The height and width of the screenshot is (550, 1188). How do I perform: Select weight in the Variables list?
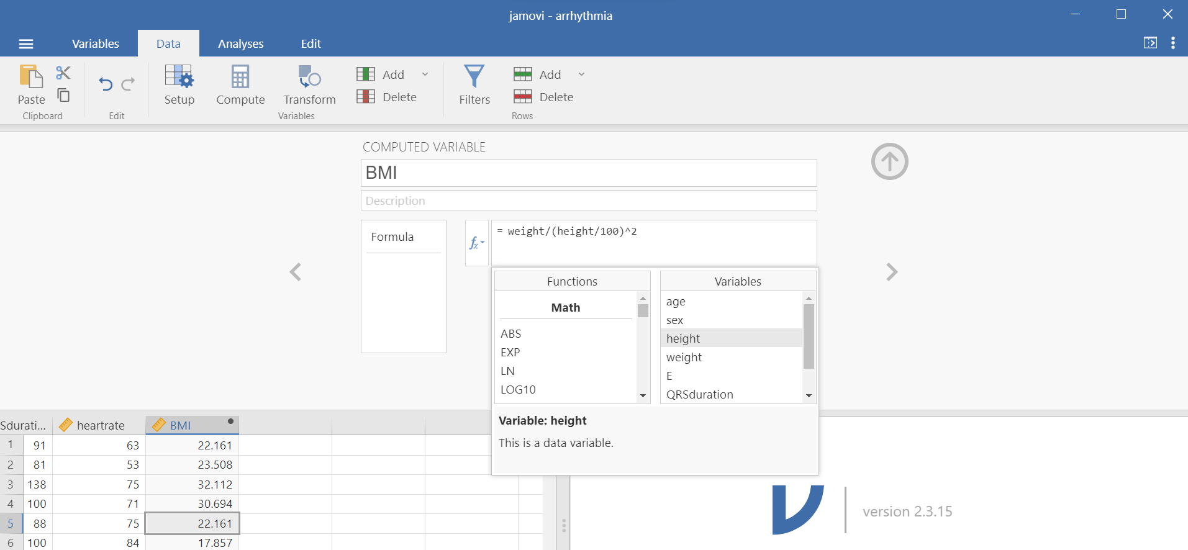pos(684,358)
